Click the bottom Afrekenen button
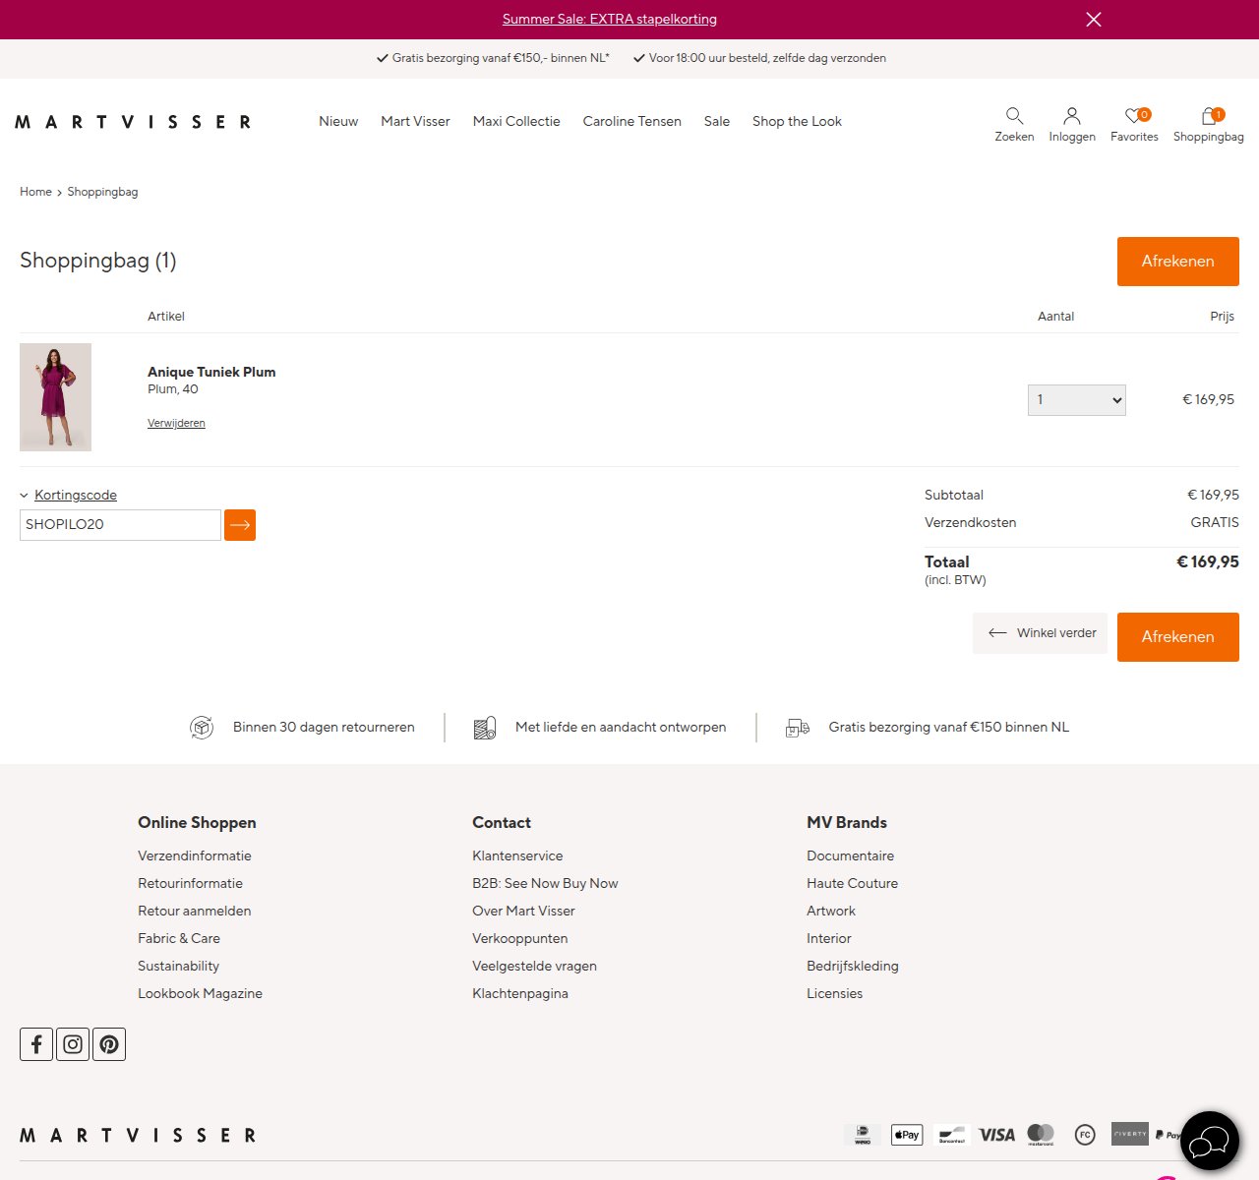The height and width of the screenshot is (1180, 1259). pos(1177,637)
